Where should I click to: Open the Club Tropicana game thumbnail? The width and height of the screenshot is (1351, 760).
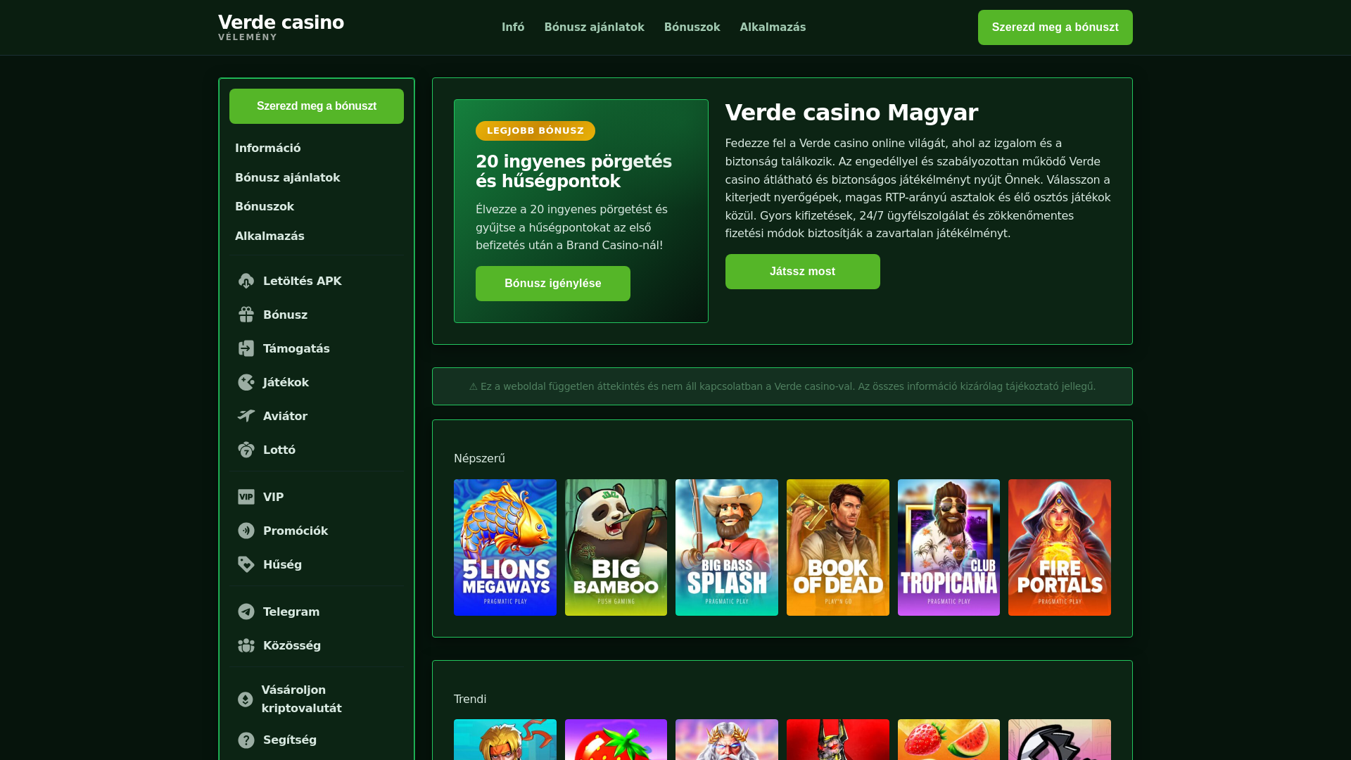(x=949, y=547)
